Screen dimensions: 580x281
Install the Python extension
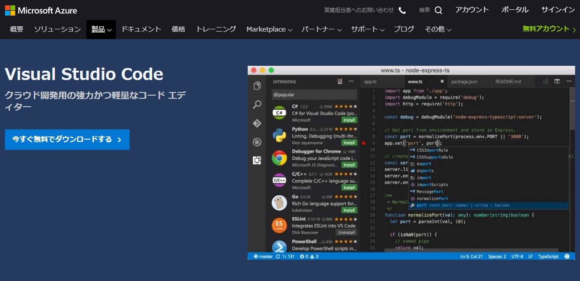point(349,143)
